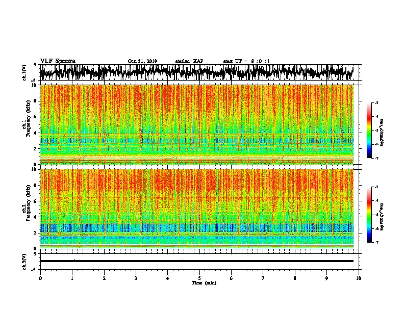
Task: Click the "-7" label on ch.2 color scale
Action: [376, 242]
